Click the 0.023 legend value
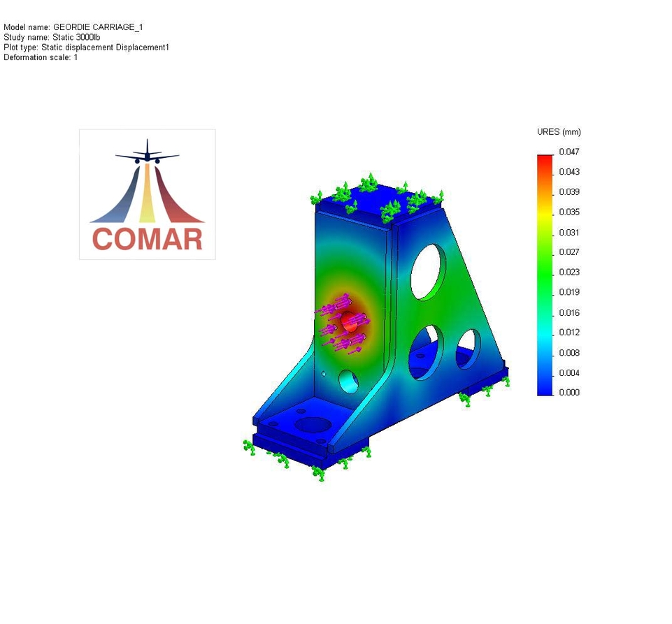 [x=569, y=273]
